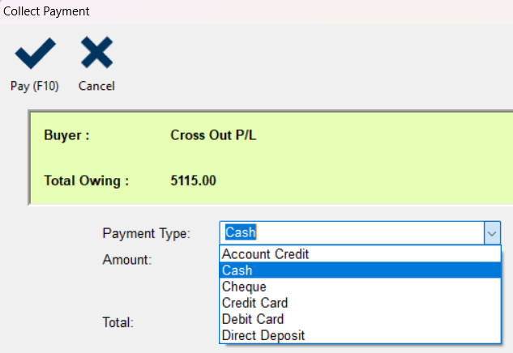Select Account Credit from the payment list
513x353 pixels.
[266, 254]
